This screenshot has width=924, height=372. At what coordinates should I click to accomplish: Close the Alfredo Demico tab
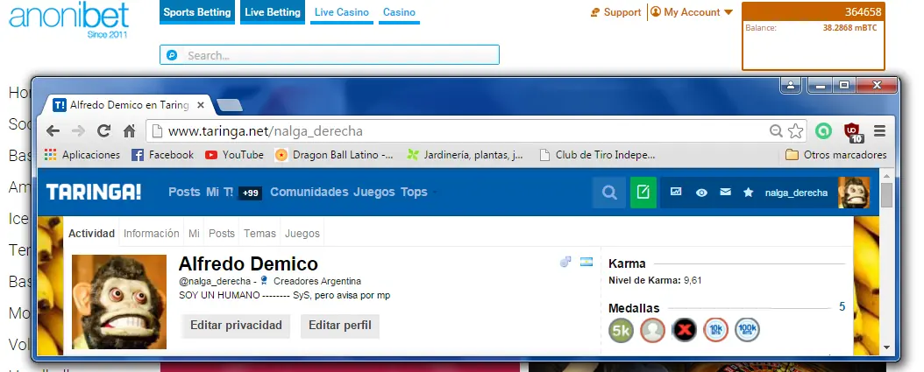201,105
